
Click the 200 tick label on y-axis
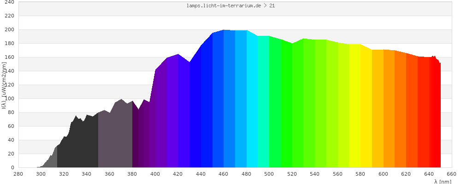(x=10, y=29)
